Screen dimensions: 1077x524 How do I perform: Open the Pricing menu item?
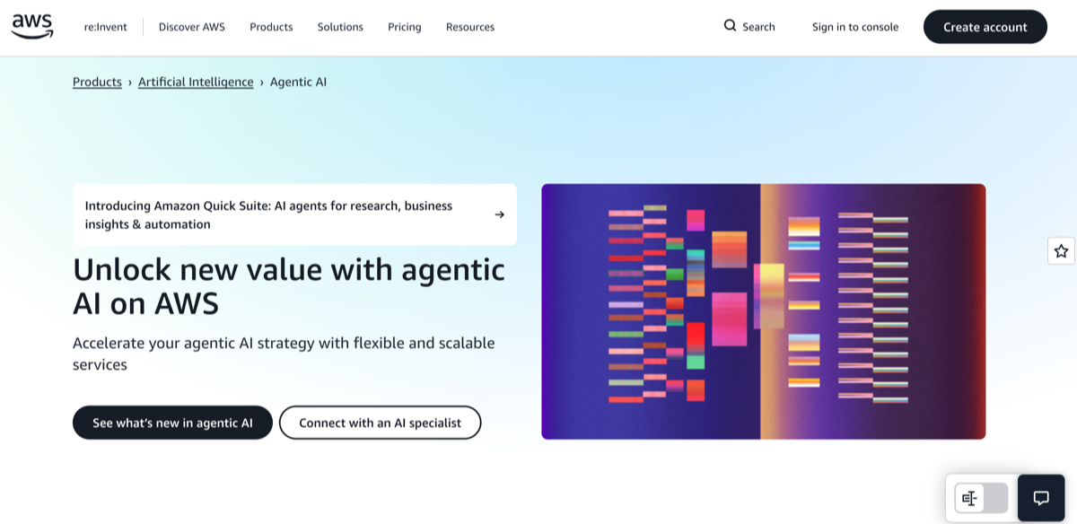[x=404, y=27]
